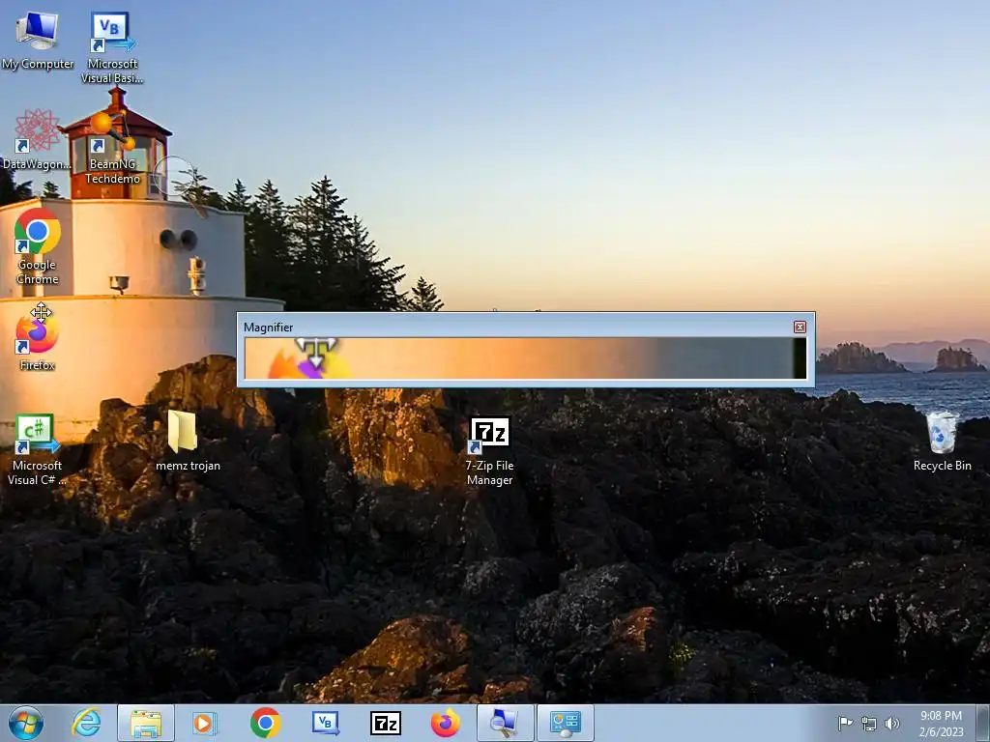Close the Magnifier window
The image size is (990, 742).
coord(800,327)
